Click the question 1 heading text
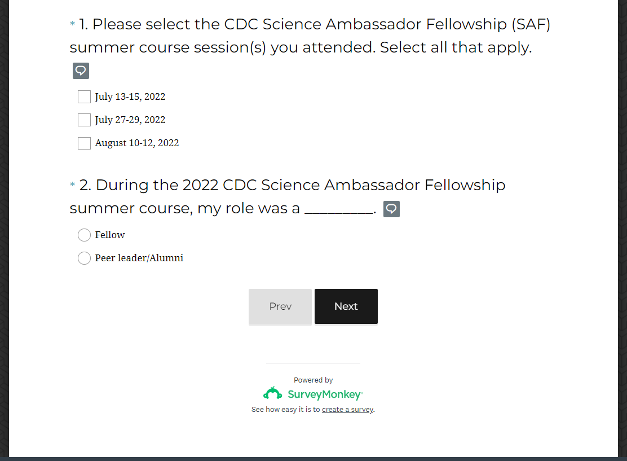627x461 pixels. pos(310,36)
